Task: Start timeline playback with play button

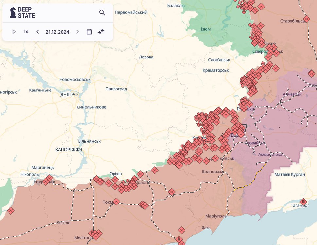Action: point(14,32)
